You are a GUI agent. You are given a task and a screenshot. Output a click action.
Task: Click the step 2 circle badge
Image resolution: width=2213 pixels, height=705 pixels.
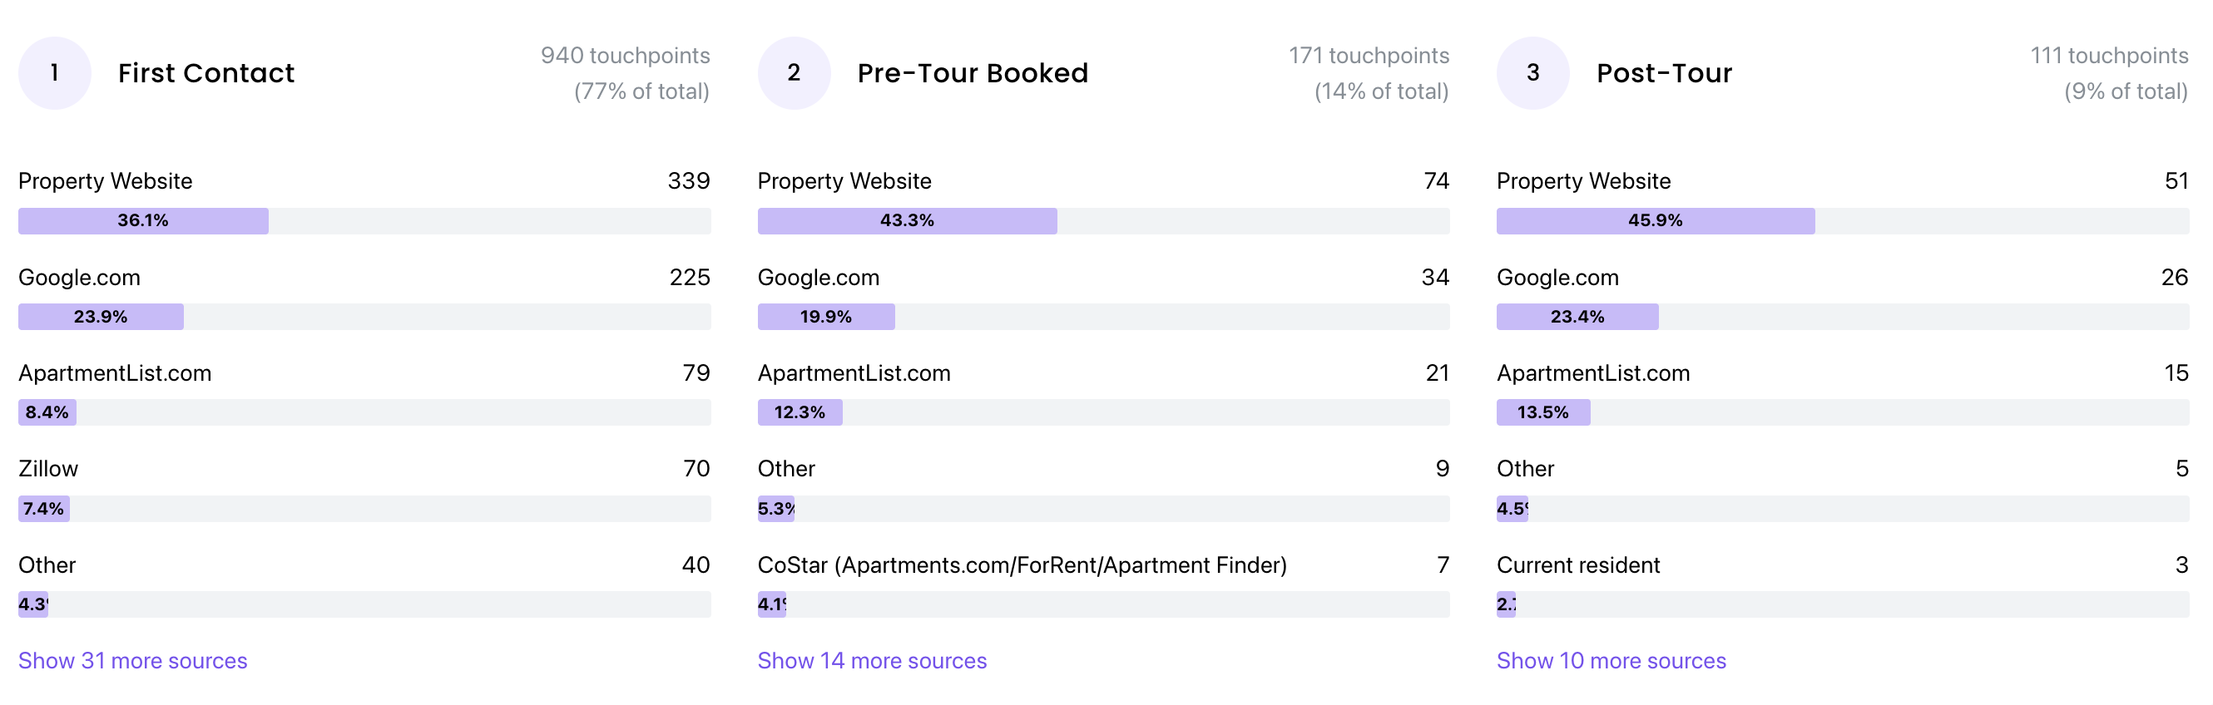(x=794, y=73)
